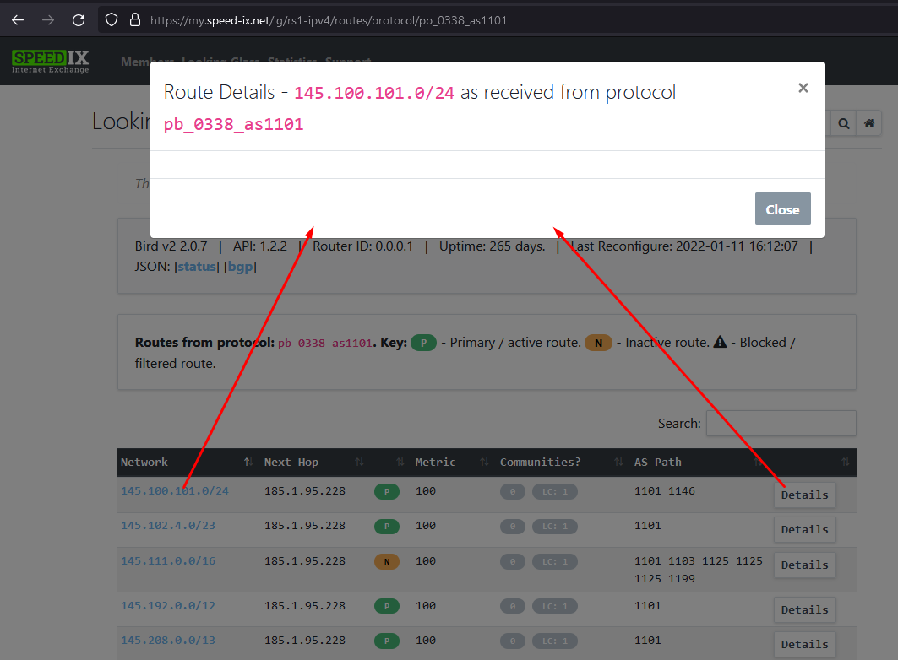Click the home icon button
The height and width of the screenshot is (660, 898).
coord(868,123)
